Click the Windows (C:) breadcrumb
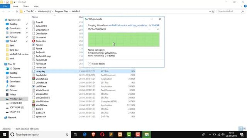Screen dimensions: 247x138 point(44,11)
